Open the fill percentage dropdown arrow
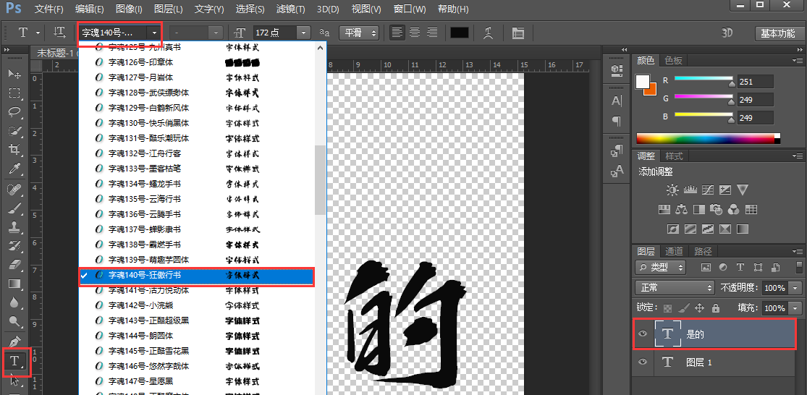 coord(796,308)
